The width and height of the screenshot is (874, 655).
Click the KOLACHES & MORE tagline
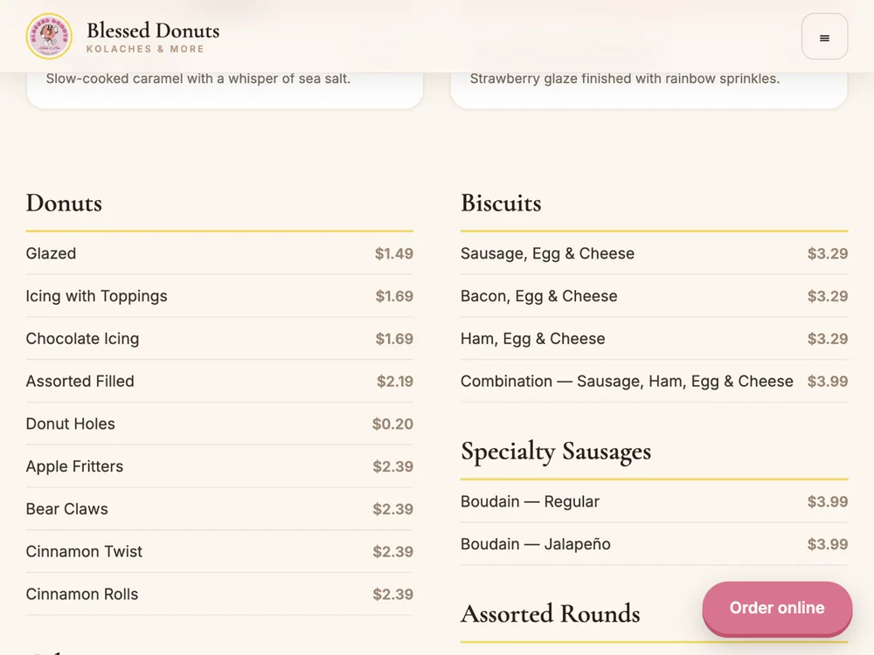tap(145, 49)
